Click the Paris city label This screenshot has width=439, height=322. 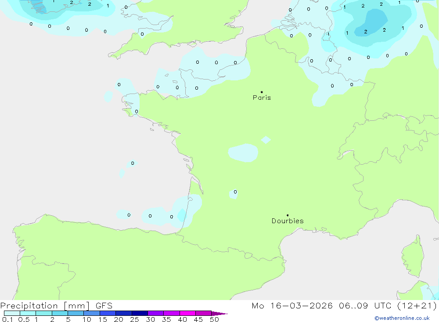[x=262, y=98]
